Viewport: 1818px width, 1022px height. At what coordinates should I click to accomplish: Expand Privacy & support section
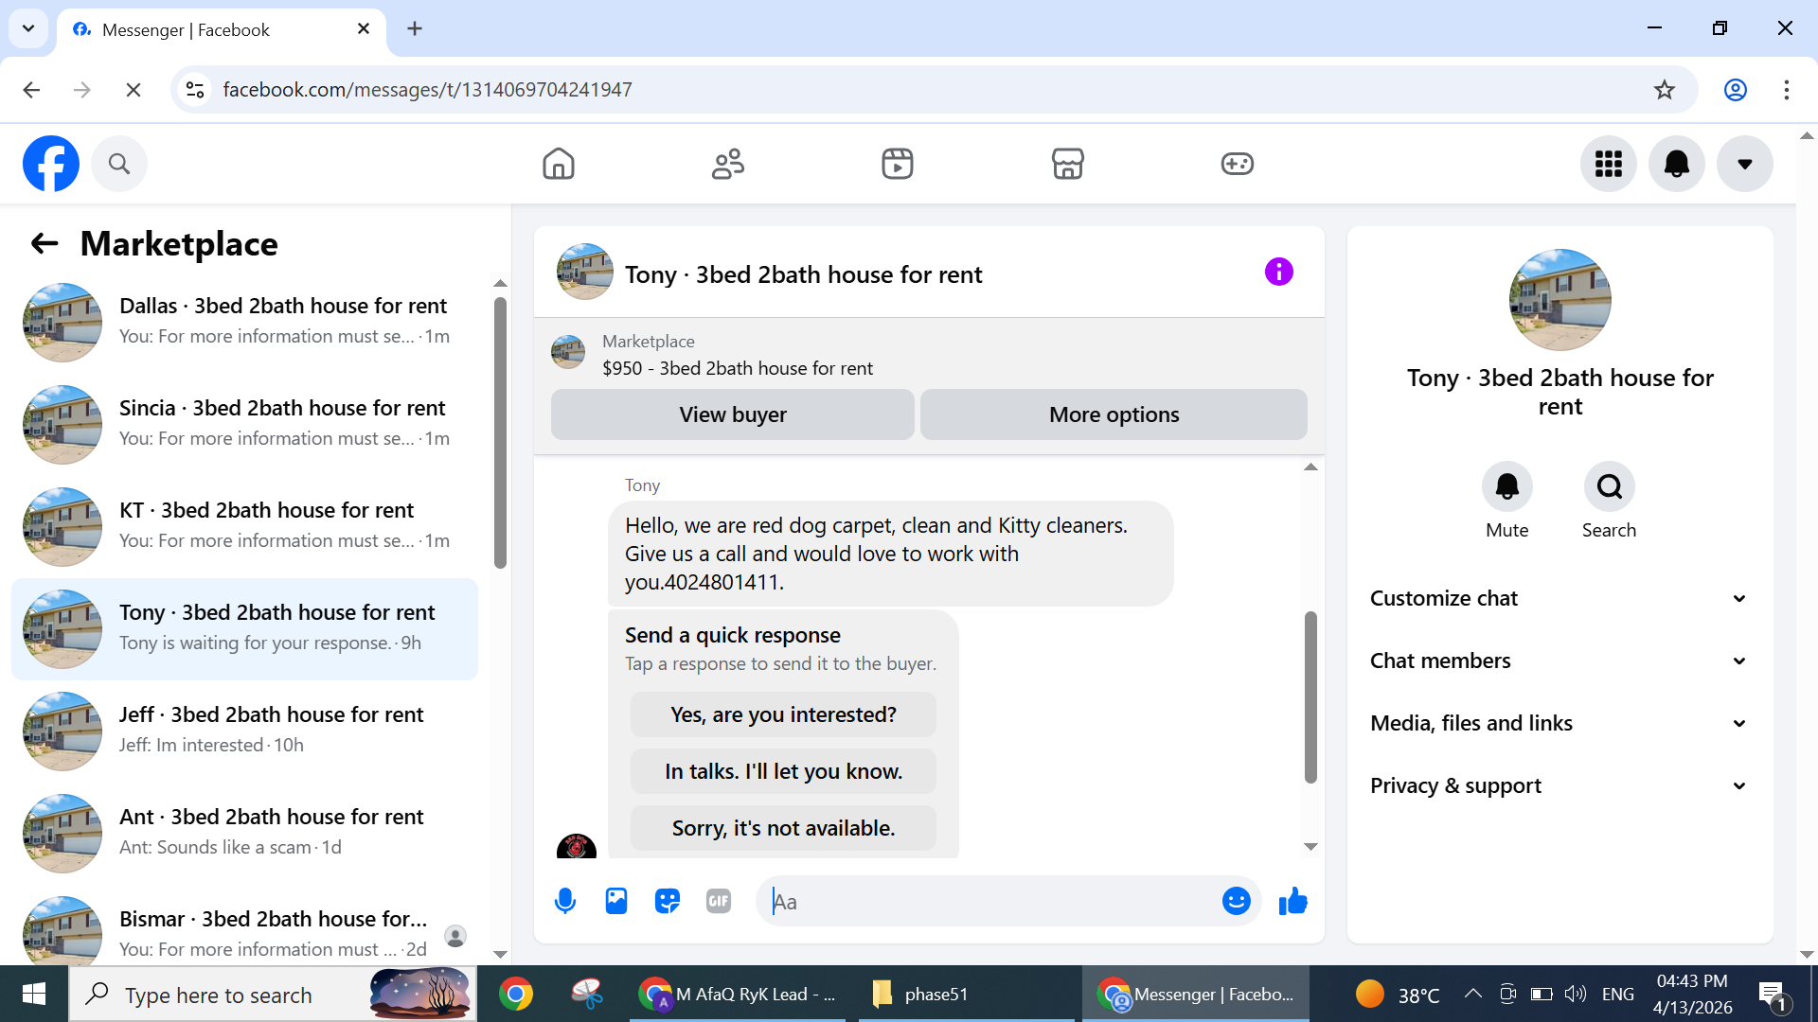[x=1560, y=785]
